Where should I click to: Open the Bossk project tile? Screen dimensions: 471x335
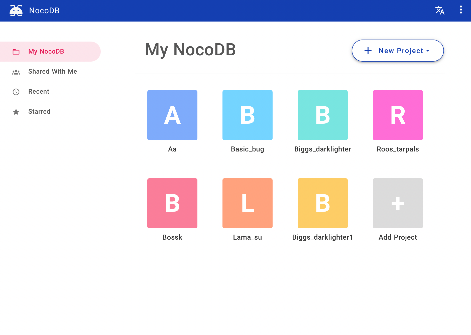(x=172, y=203)
